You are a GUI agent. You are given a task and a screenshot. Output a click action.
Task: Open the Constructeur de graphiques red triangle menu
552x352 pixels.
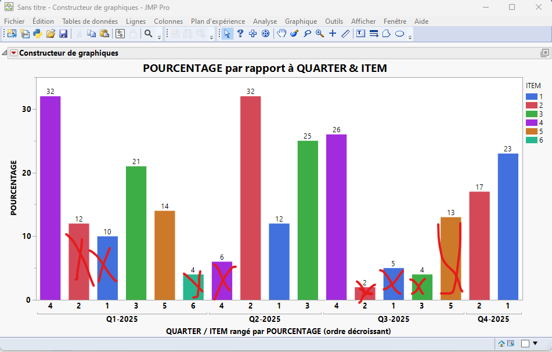13,52
